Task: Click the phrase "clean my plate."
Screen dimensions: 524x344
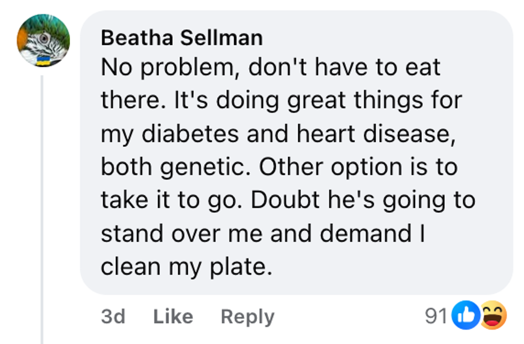Action: tap(183, 267)
